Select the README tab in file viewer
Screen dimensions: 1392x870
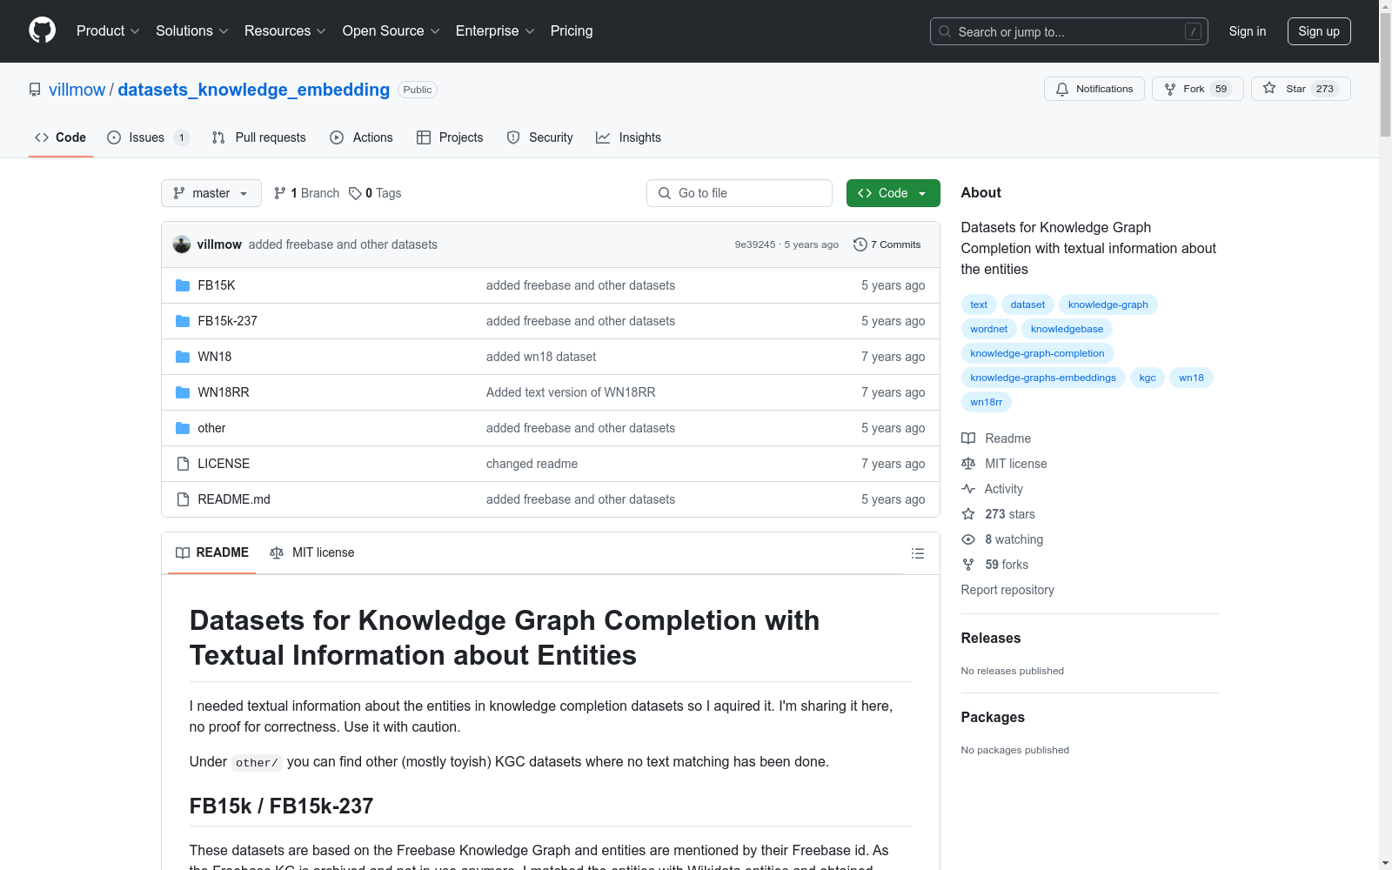click(x=212, y=552)
